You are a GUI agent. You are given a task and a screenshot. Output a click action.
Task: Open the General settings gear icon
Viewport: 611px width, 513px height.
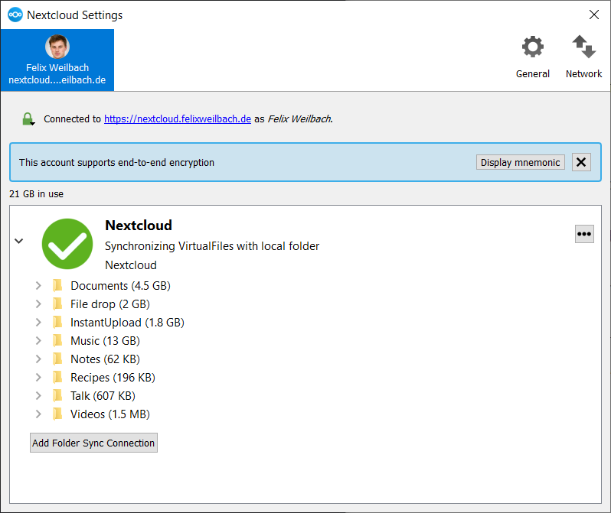point(533,47)
